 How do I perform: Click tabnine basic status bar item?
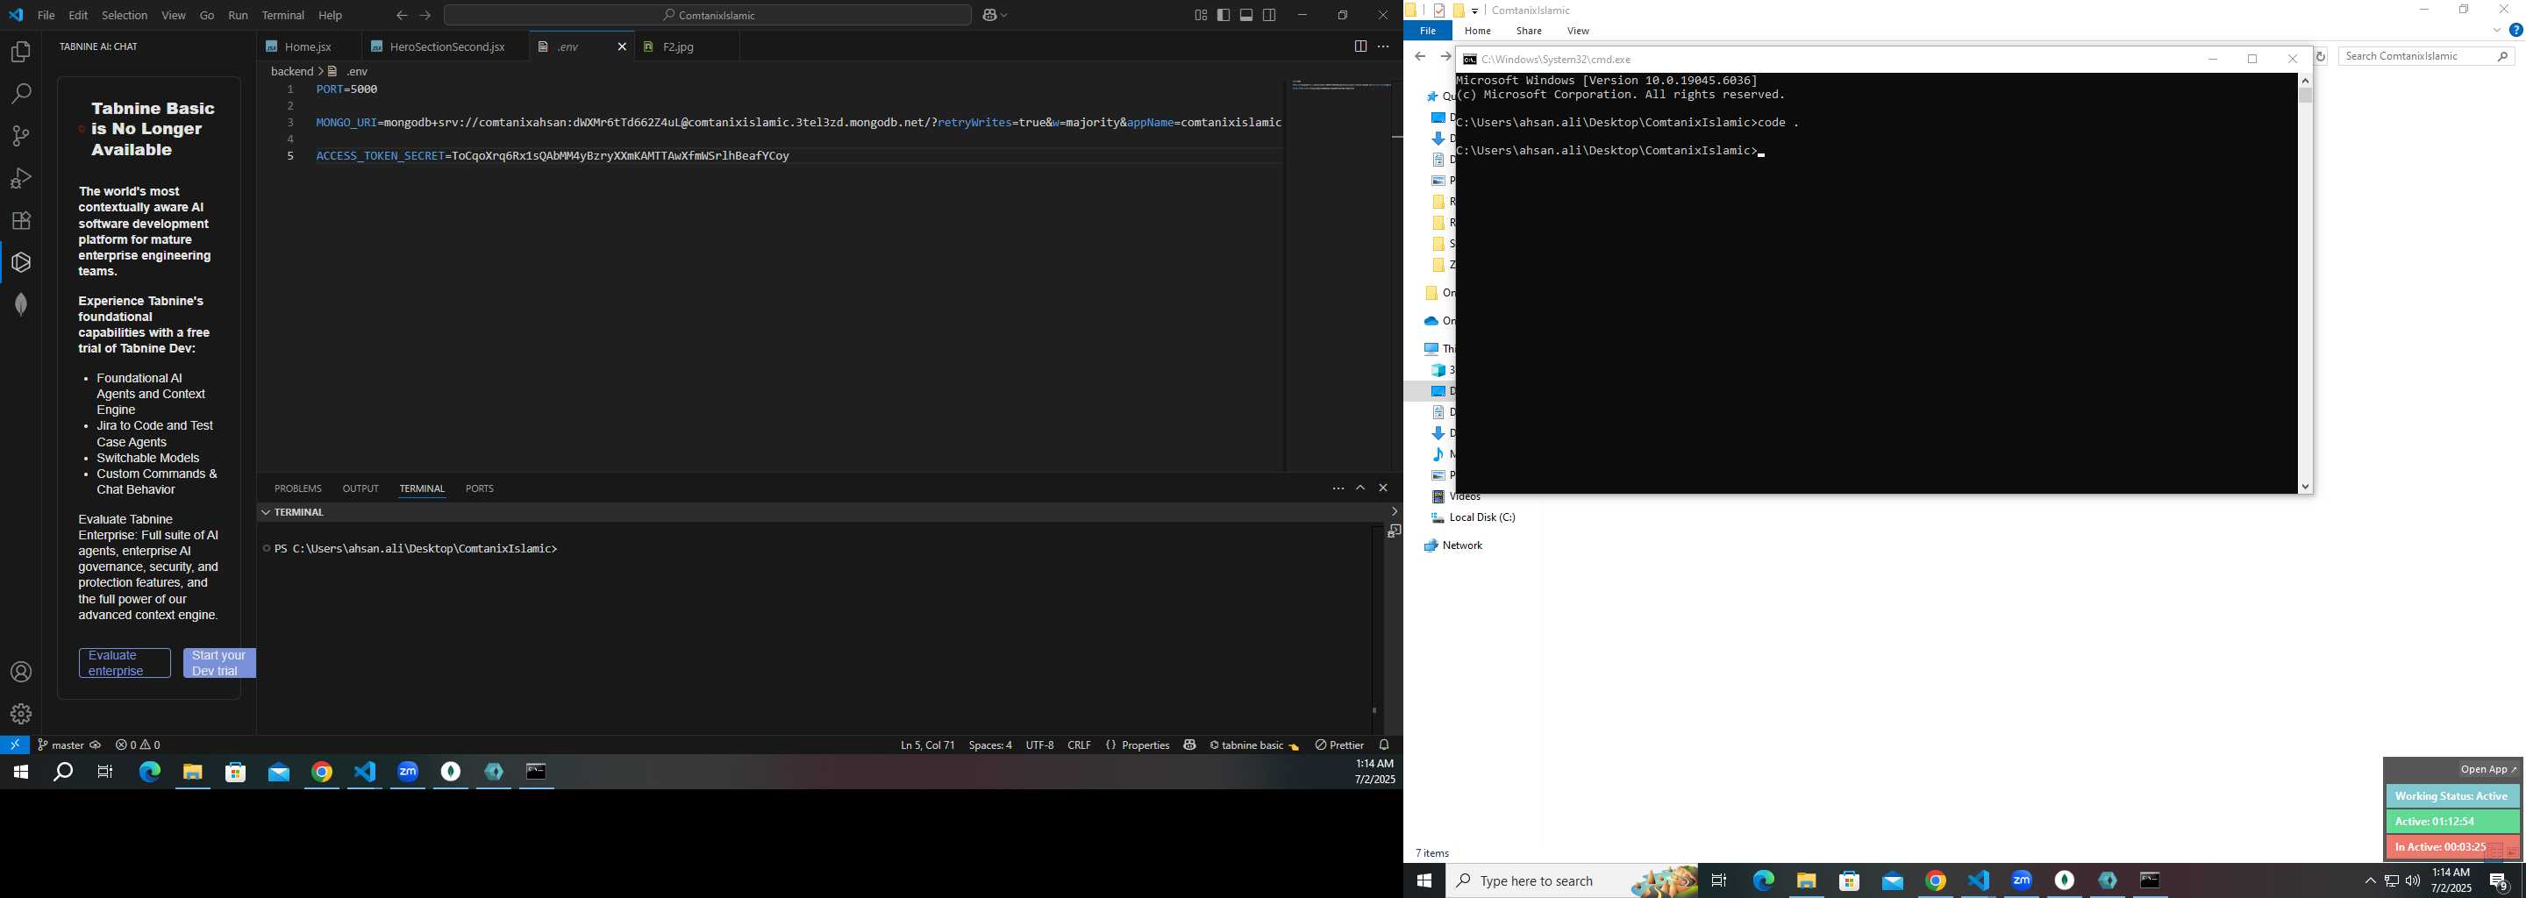coord(1254,745)
